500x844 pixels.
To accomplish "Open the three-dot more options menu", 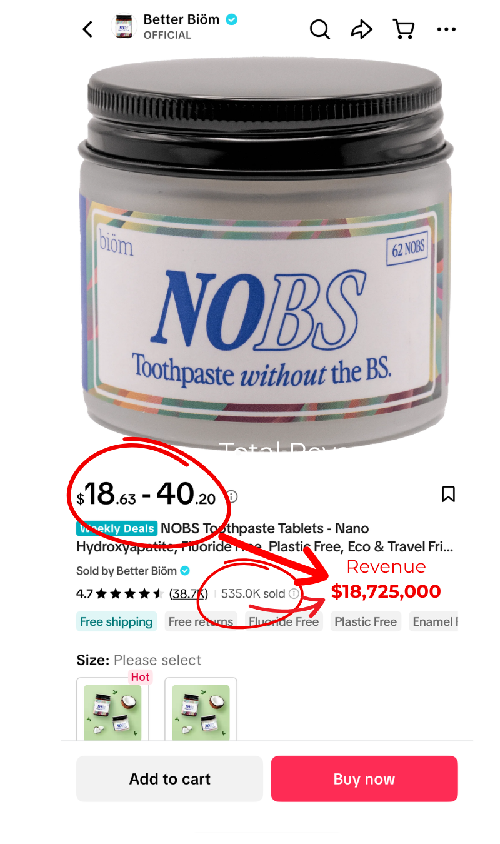I will click(x=446, y=29).
